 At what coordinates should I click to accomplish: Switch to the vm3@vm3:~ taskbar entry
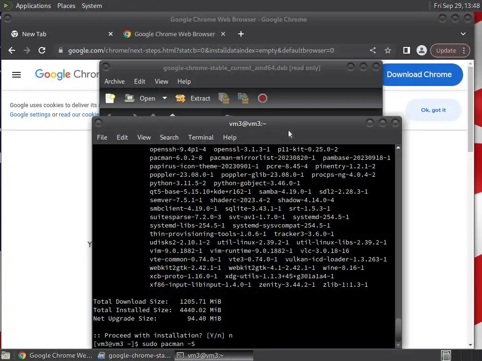[x=214, y=355]
